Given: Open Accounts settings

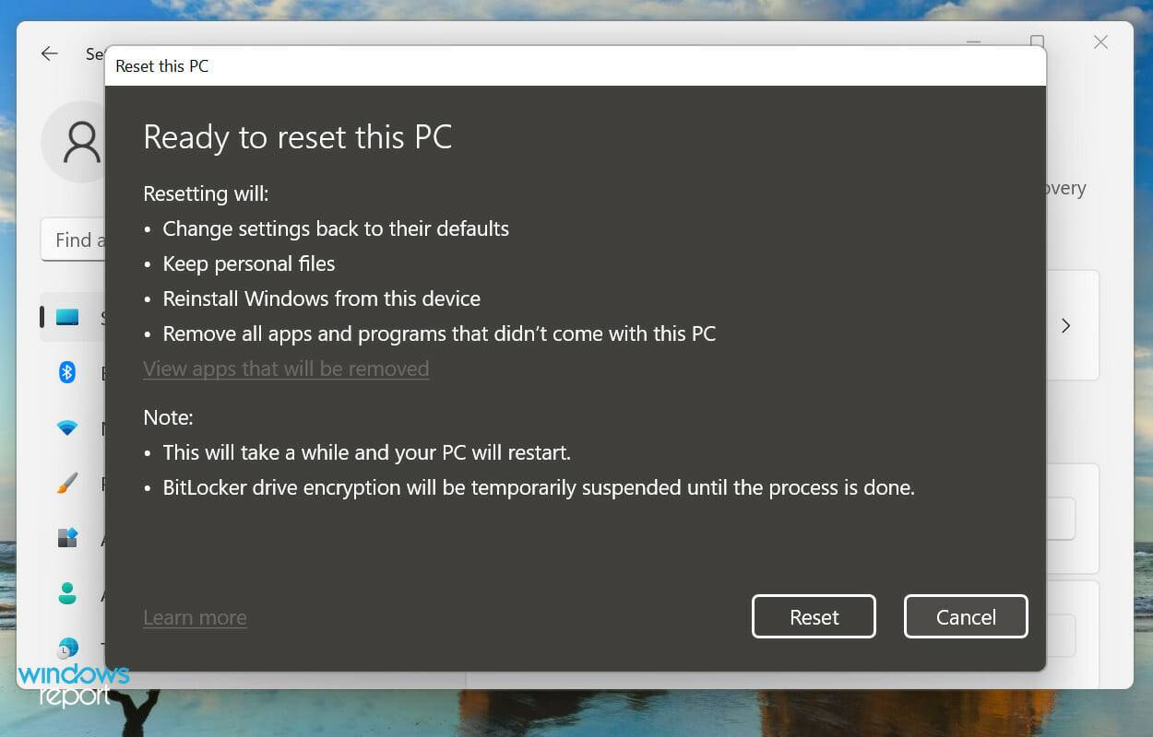Looking at the screenshot, I should click(x=67, y=593).
